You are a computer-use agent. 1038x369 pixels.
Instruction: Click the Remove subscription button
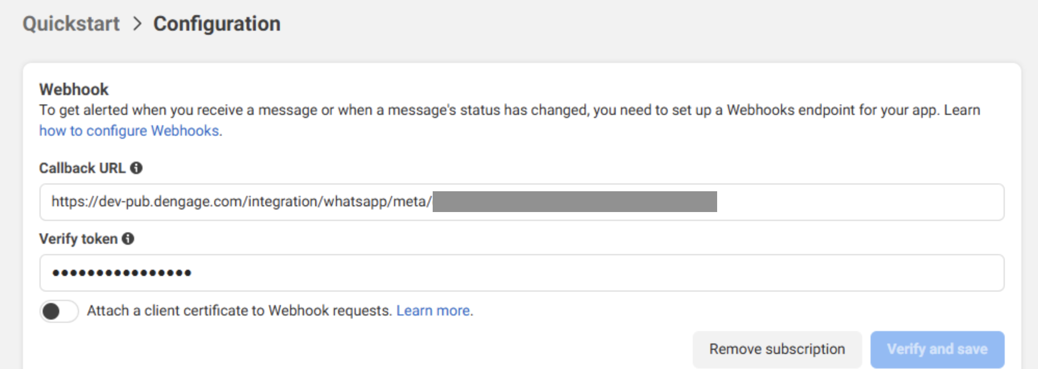point(777,349)
